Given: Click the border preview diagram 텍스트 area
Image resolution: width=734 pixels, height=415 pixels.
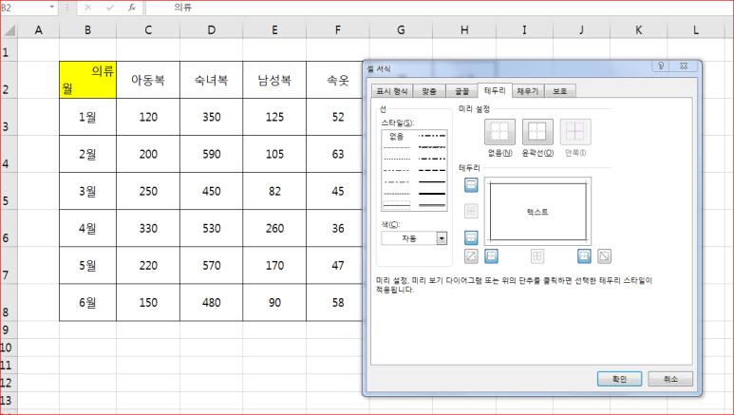Looking at the screenshot, I should pyautogui.click(x=537, y=212).
